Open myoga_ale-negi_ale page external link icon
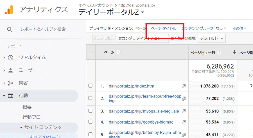The height and width of the screenshot is (138, 253). (184, 111)
